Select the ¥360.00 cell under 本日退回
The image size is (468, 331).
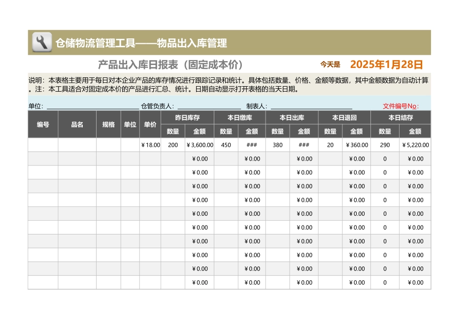(356, 145)
